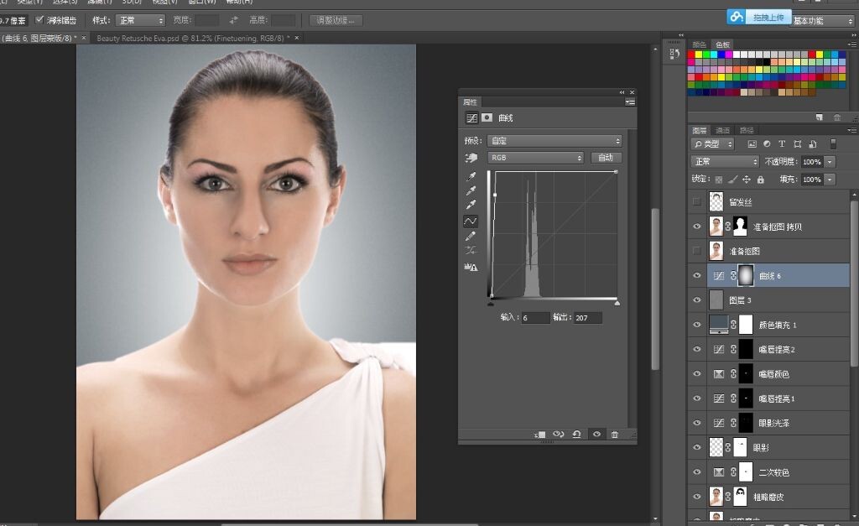Screen dimensions: 859x526
Task: Filter layers by pixel layer type icon
Action: pos(752,144)
